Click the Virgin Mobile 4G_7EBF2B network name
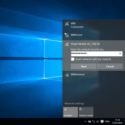The image size is (125, 125). (x=85, y=44)
